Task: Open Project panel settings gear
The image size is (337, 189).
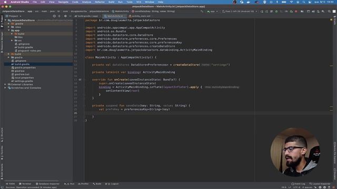Action: (65, 16)
